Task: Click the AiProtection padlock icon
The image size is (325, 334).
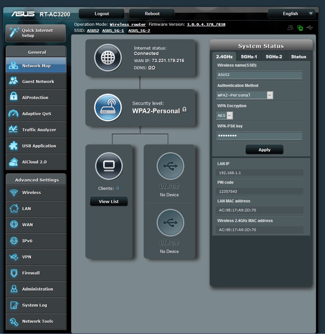Action: pos(14,96)
